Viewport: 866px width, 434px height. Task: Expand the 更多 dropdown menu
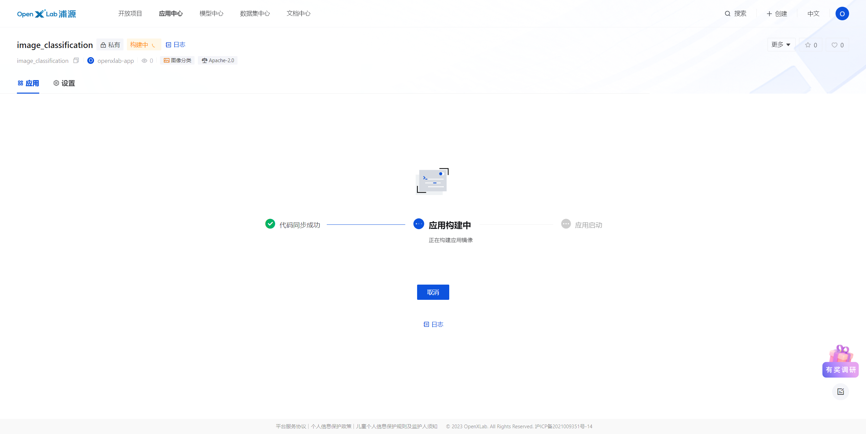pos(781,44)
